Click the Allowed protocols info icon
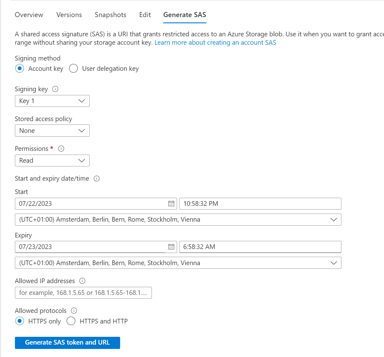Image resolution: width=384 pixels, height=357 pixels. pyautogui.click(x=74, y=310)
